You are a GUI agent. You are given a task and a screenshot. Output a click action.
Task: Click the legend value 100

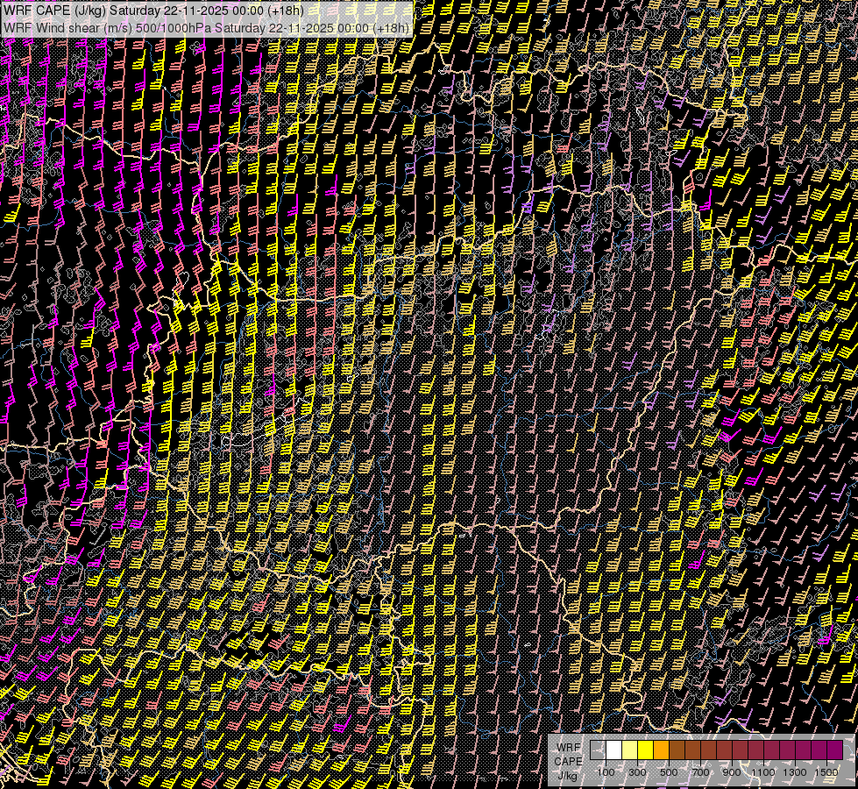606,772
